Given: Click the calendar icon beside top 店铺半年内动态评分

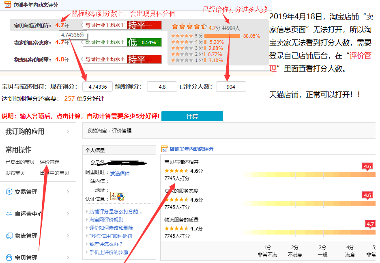Looking at the screenshot, I should [8, 4].
